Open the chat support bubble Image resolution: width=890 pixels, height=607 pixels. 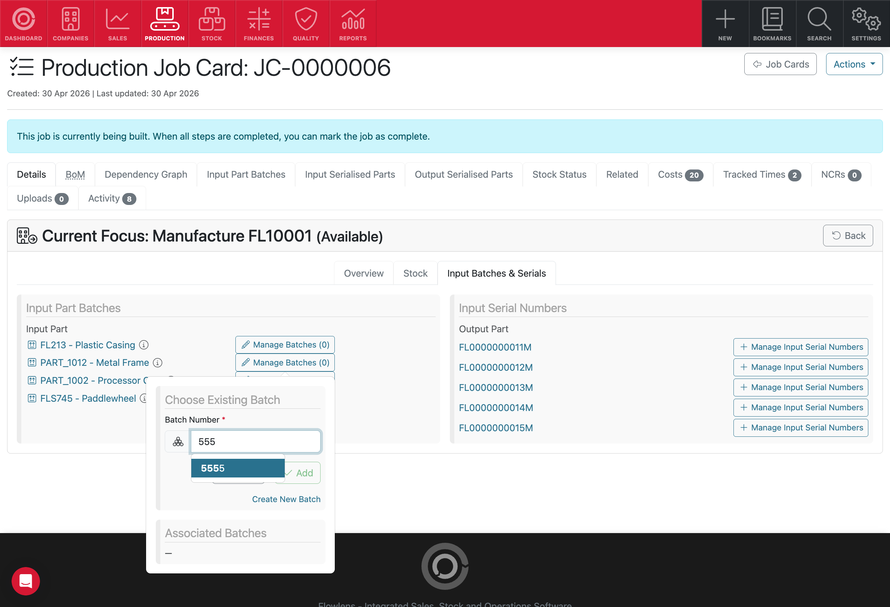point(26,581)
